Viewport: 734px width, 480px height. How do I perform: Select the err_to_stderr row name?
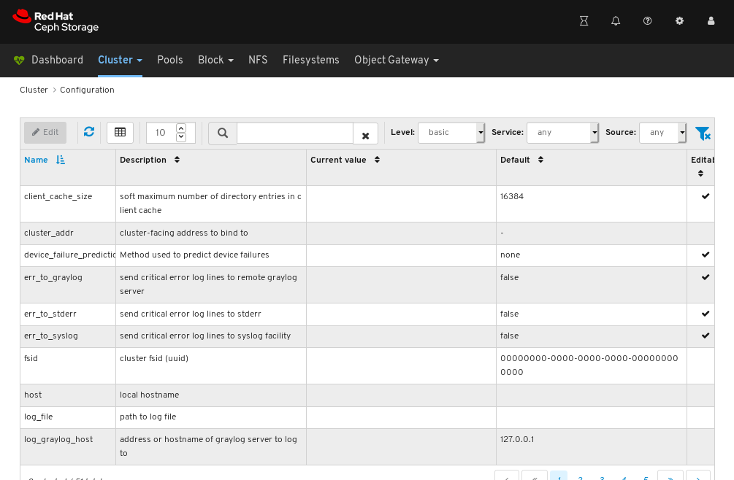point(50,314)
